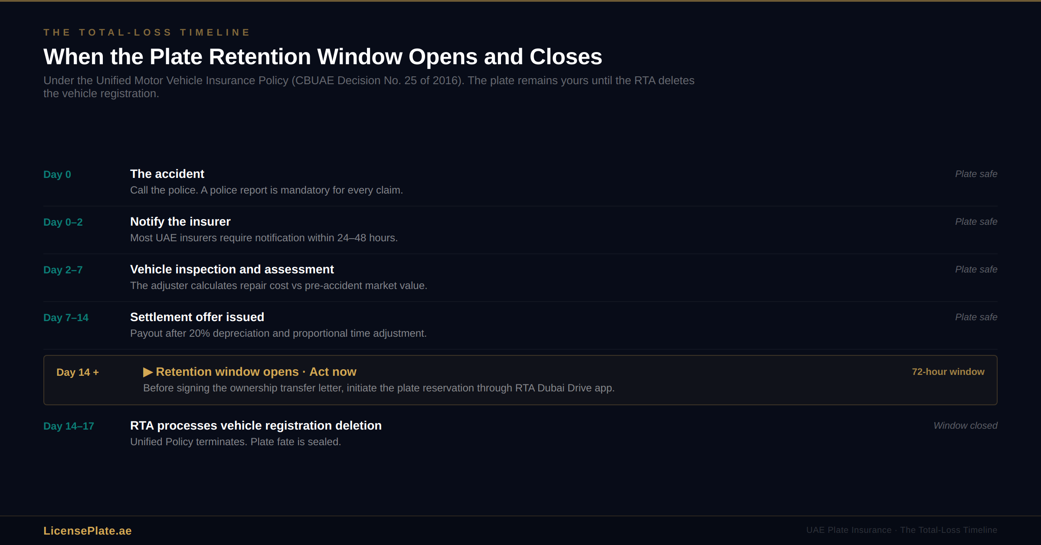The image size is (1041, 545).
Task: Open the LicensePlate.ae footer link
Action: click(87, 531)
